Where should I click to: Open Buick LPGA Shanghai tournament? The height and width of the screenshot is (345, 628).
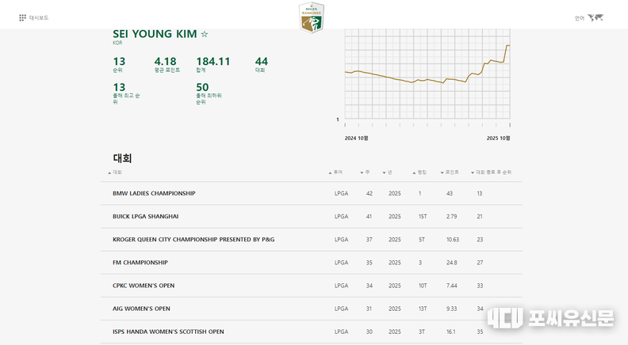pos(145,216)
